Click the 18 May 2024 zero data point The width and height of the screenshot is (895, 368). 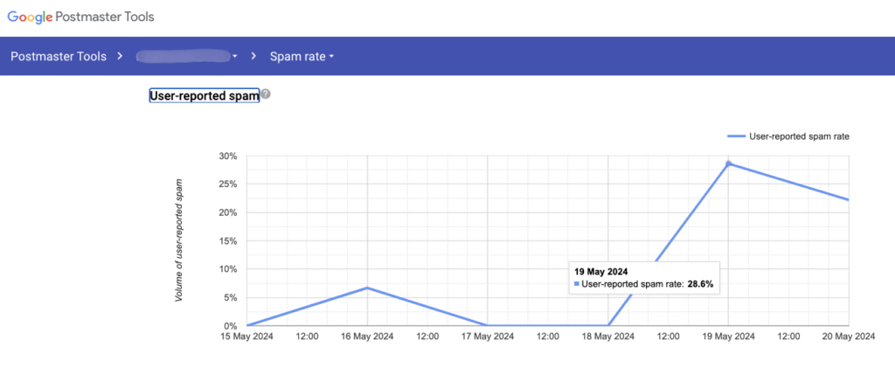[607, 325]
